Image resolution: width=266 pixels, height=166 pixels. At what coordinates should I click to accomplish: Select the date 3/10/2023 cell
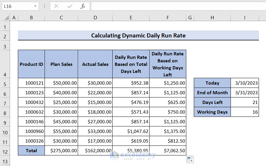click(245, 83)
